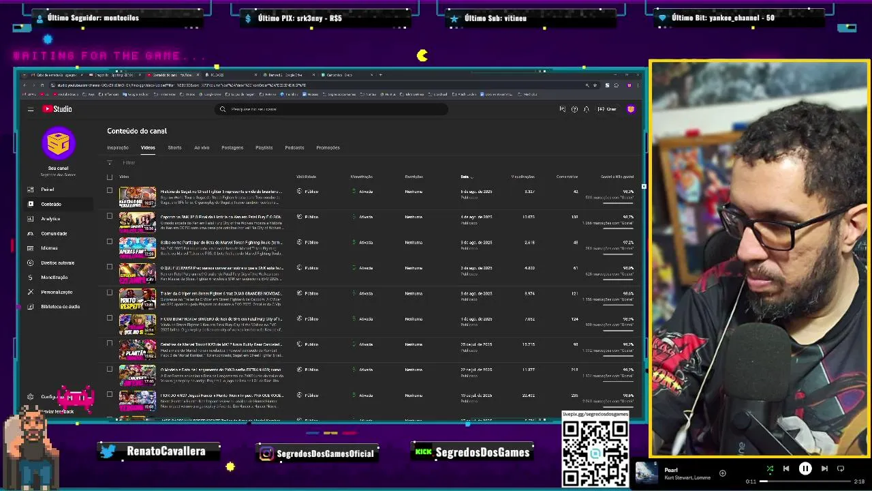Viewport: 872px width, 491px height.
Task: Switch to the Playlists tab
Action: [264, 147]
